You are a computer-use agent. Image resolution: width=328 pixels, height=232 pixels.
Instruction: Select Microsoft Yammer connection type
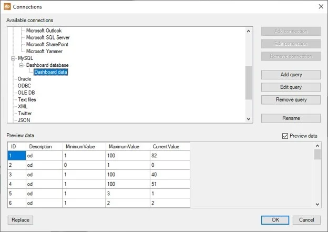pyautogui.click(x=44, y=52)
